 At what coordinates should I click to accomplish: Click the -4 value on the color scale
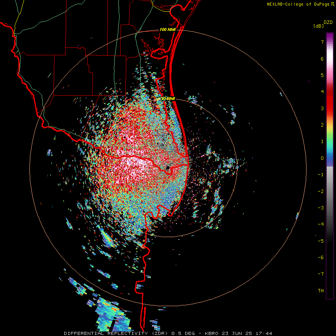tap(321, 224)
